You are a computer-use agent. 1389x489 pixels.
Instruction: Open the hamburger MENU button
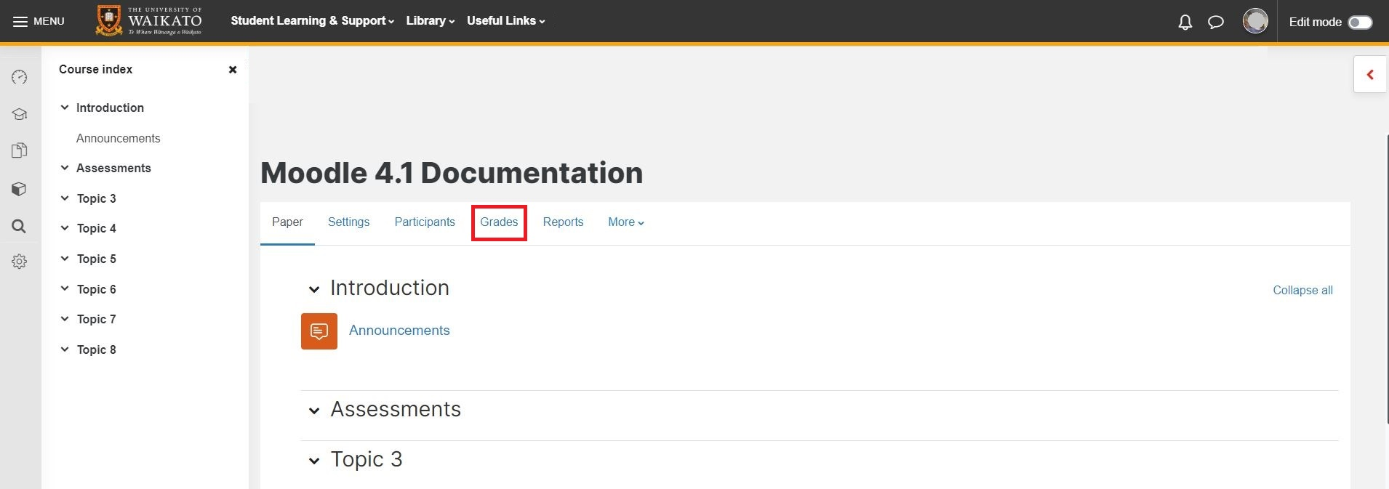(39, 21)
